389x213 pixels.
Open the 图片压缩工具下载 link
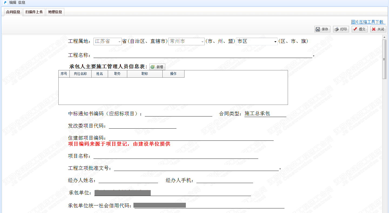click(367, 22)
